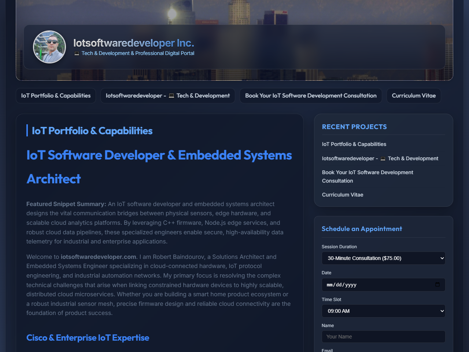469x352 pixels.
Task: Expand the Time Slot dropdown
Action: coord(383,311)
